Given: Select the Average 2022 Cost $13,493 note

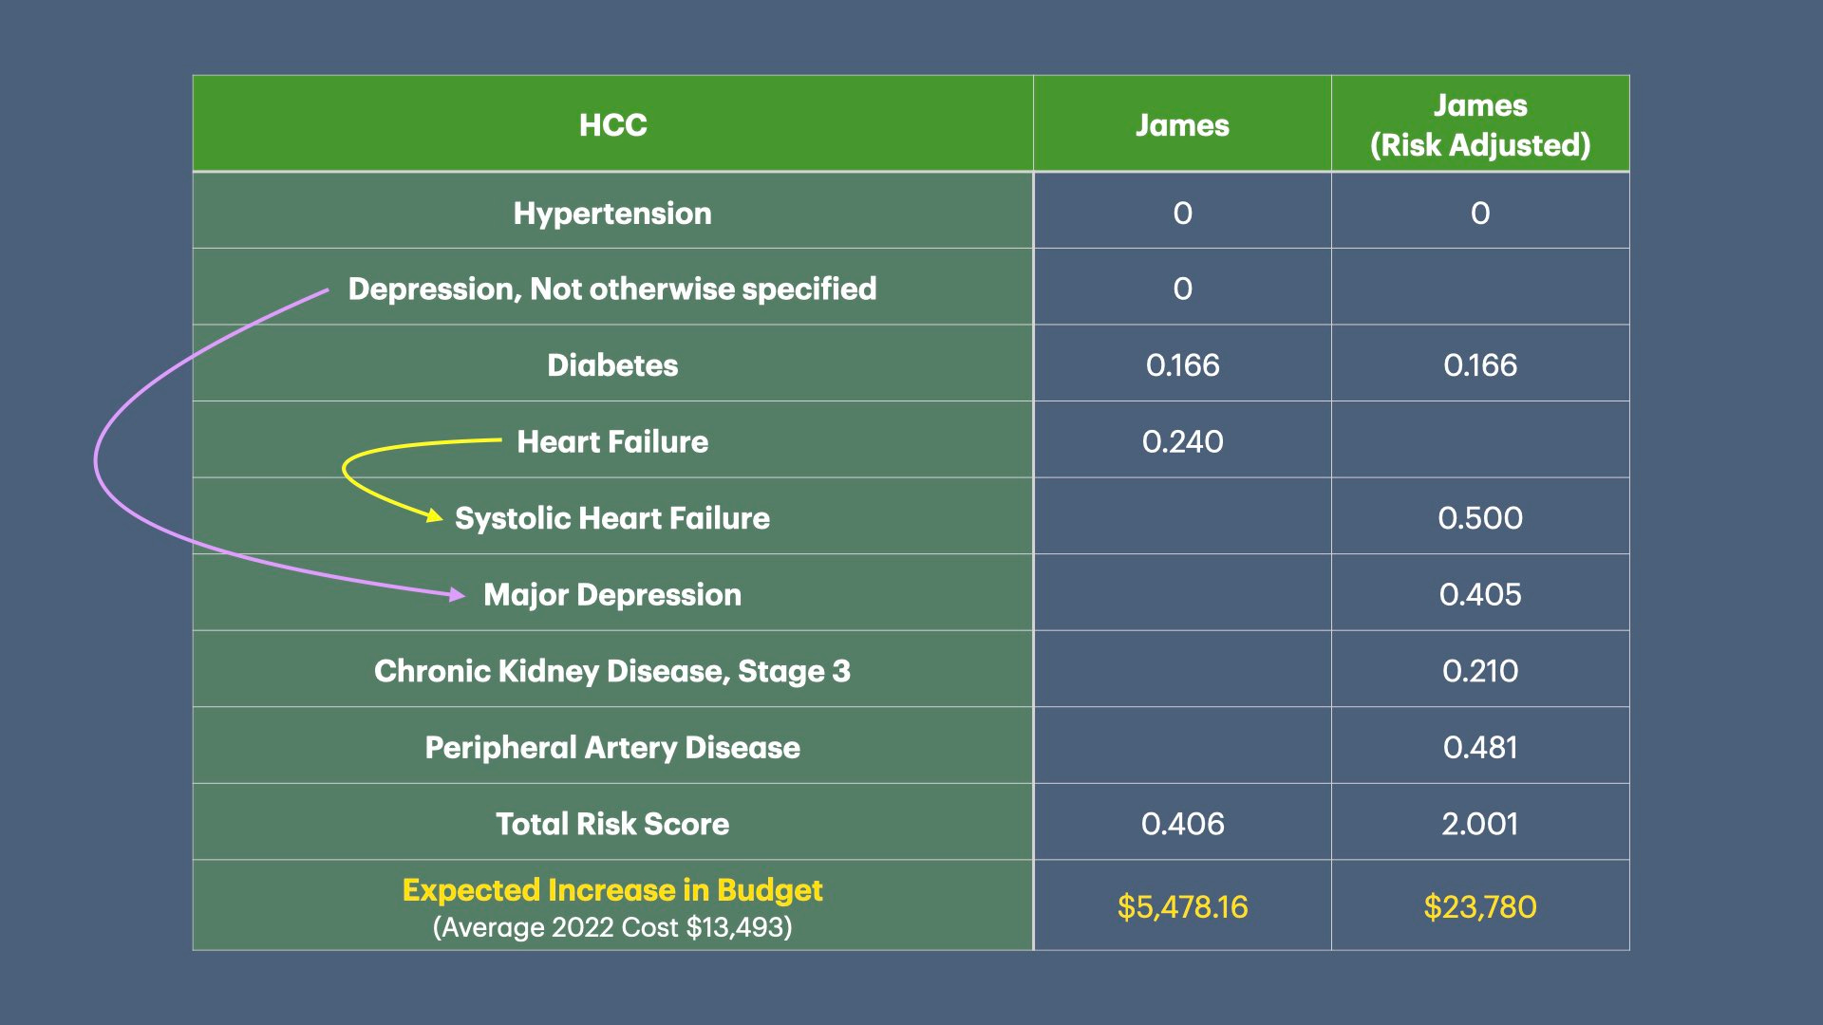Looking at the screenshot, I should (x=612, y=927).
